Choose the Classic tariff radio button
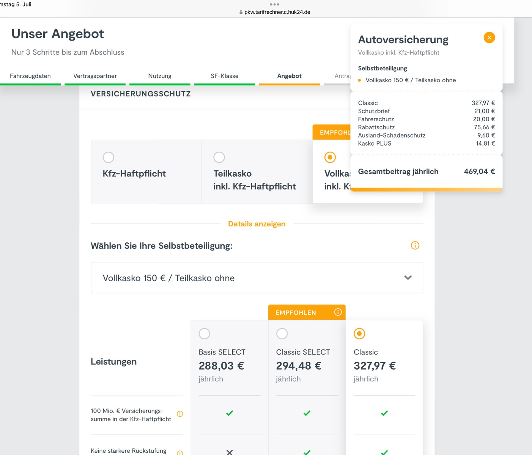Viewport: 532px width, 455px height. click(359, 334)
